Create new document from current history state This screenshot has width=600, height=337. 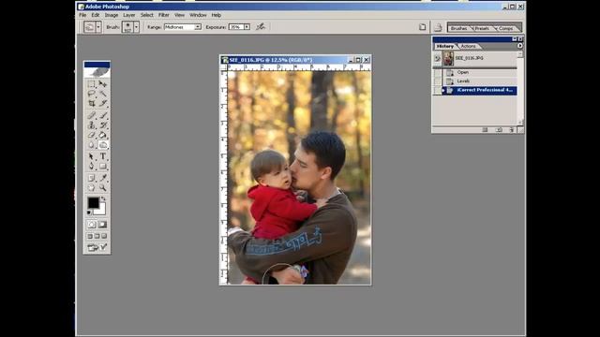coord(485,130)
